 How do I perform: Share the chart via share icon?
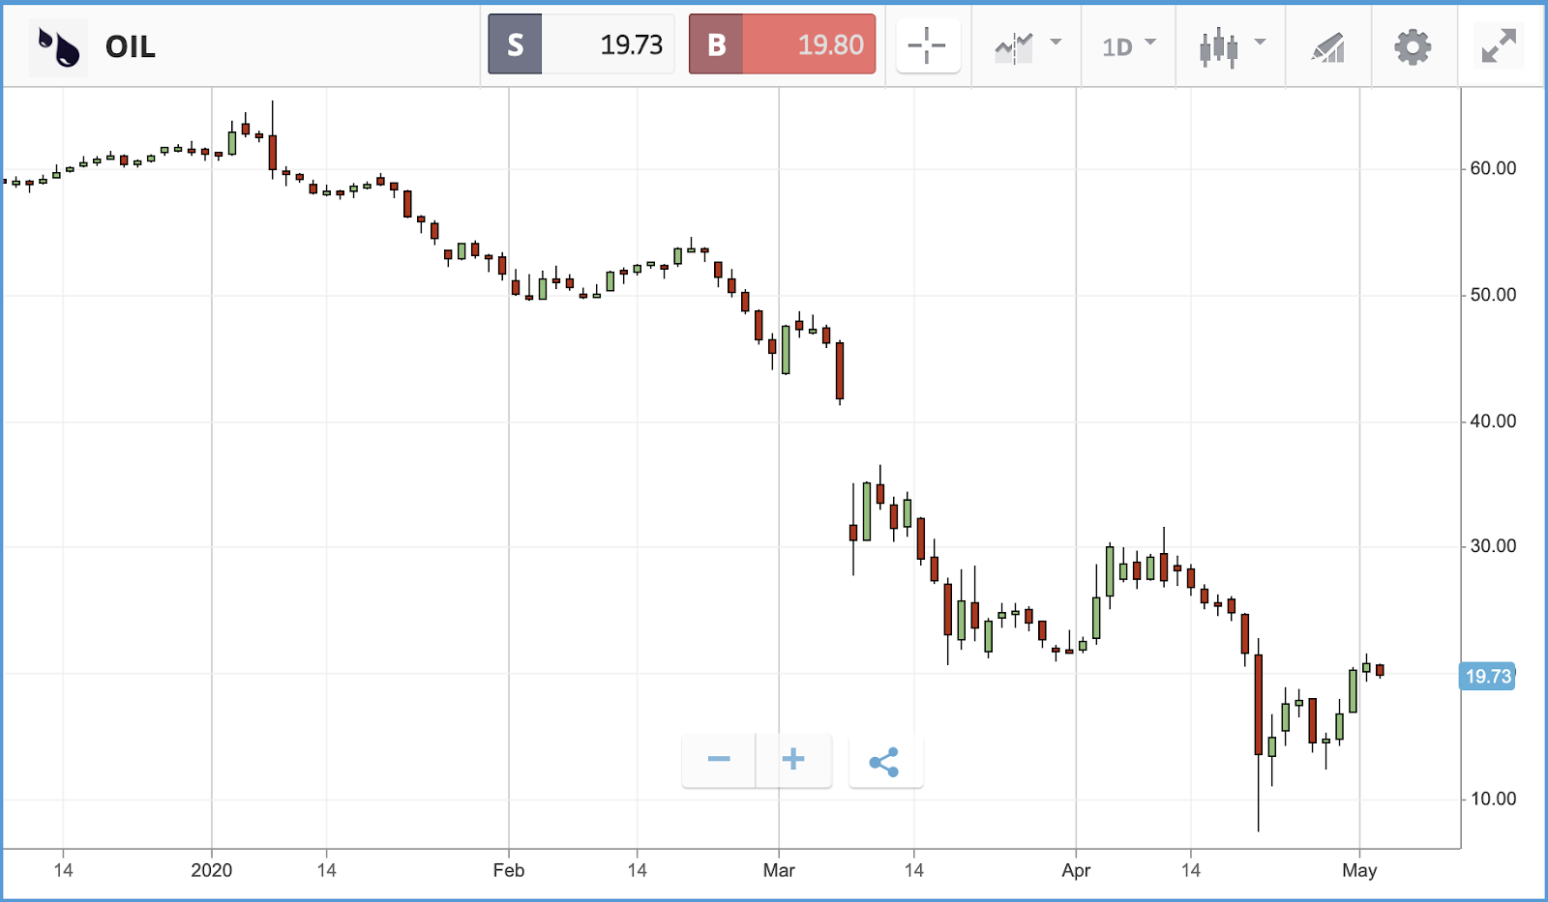click(x=884, y=762)
